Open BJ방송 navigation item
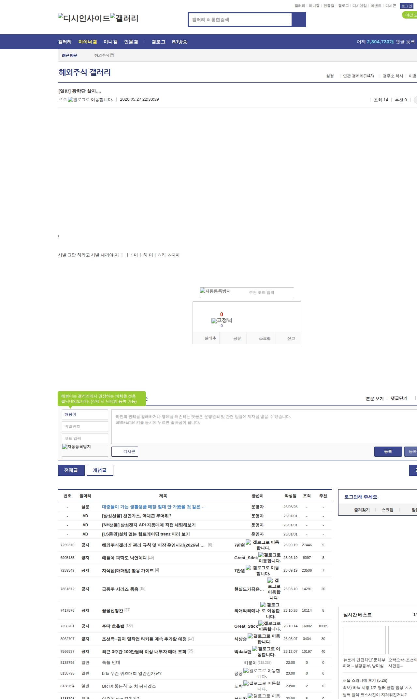The height and width of the screenshot is (699, 417). [x=180, y=42]
